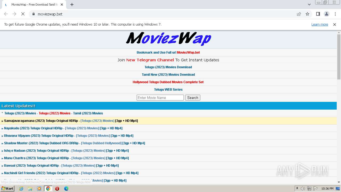Open Nayakudu (2023) Telugu Original HDRip
The width and height of the screenshot is (341, 192).
[33, 128]
